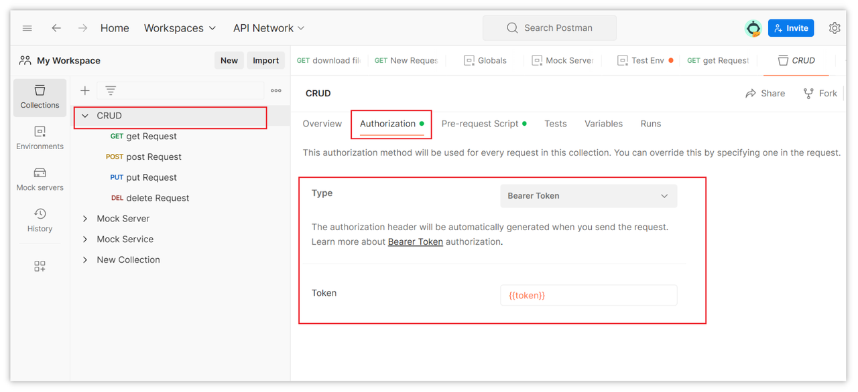Expand the Mock Server collection
Screen dimensions: 858x392
coord(85,219)
